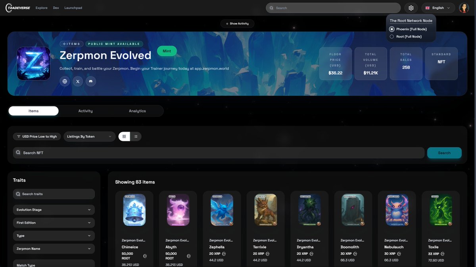The image size is (476, 267).
Task: Open the Toxile NFT thumbnail
Action: coord(441,210)
